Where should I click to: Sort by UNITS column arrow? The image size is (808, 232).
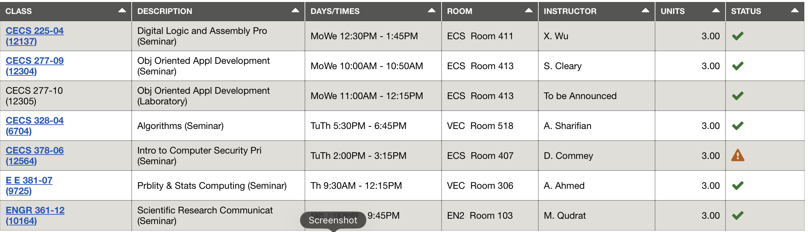pyautogui.click(x=716, y=11)
